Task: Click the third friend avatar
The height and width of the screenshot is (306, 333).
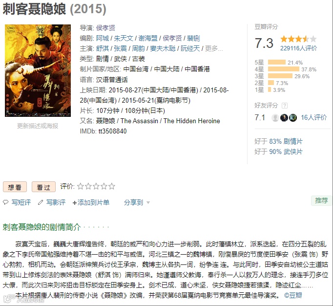Action: coord(293,118)
